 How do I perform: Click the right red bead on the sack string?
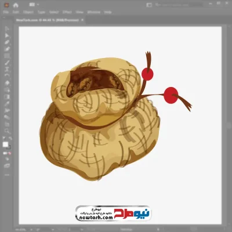pyautogui.click(x=171, y=95)
